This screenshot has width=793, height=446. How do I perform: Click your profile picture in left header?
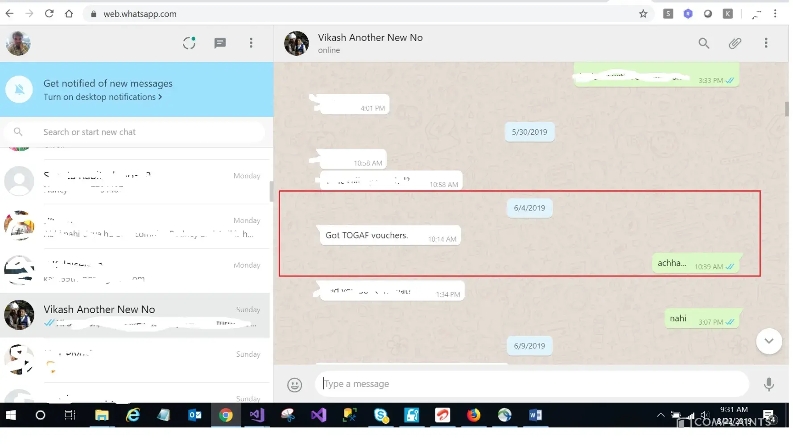(18, 43)
